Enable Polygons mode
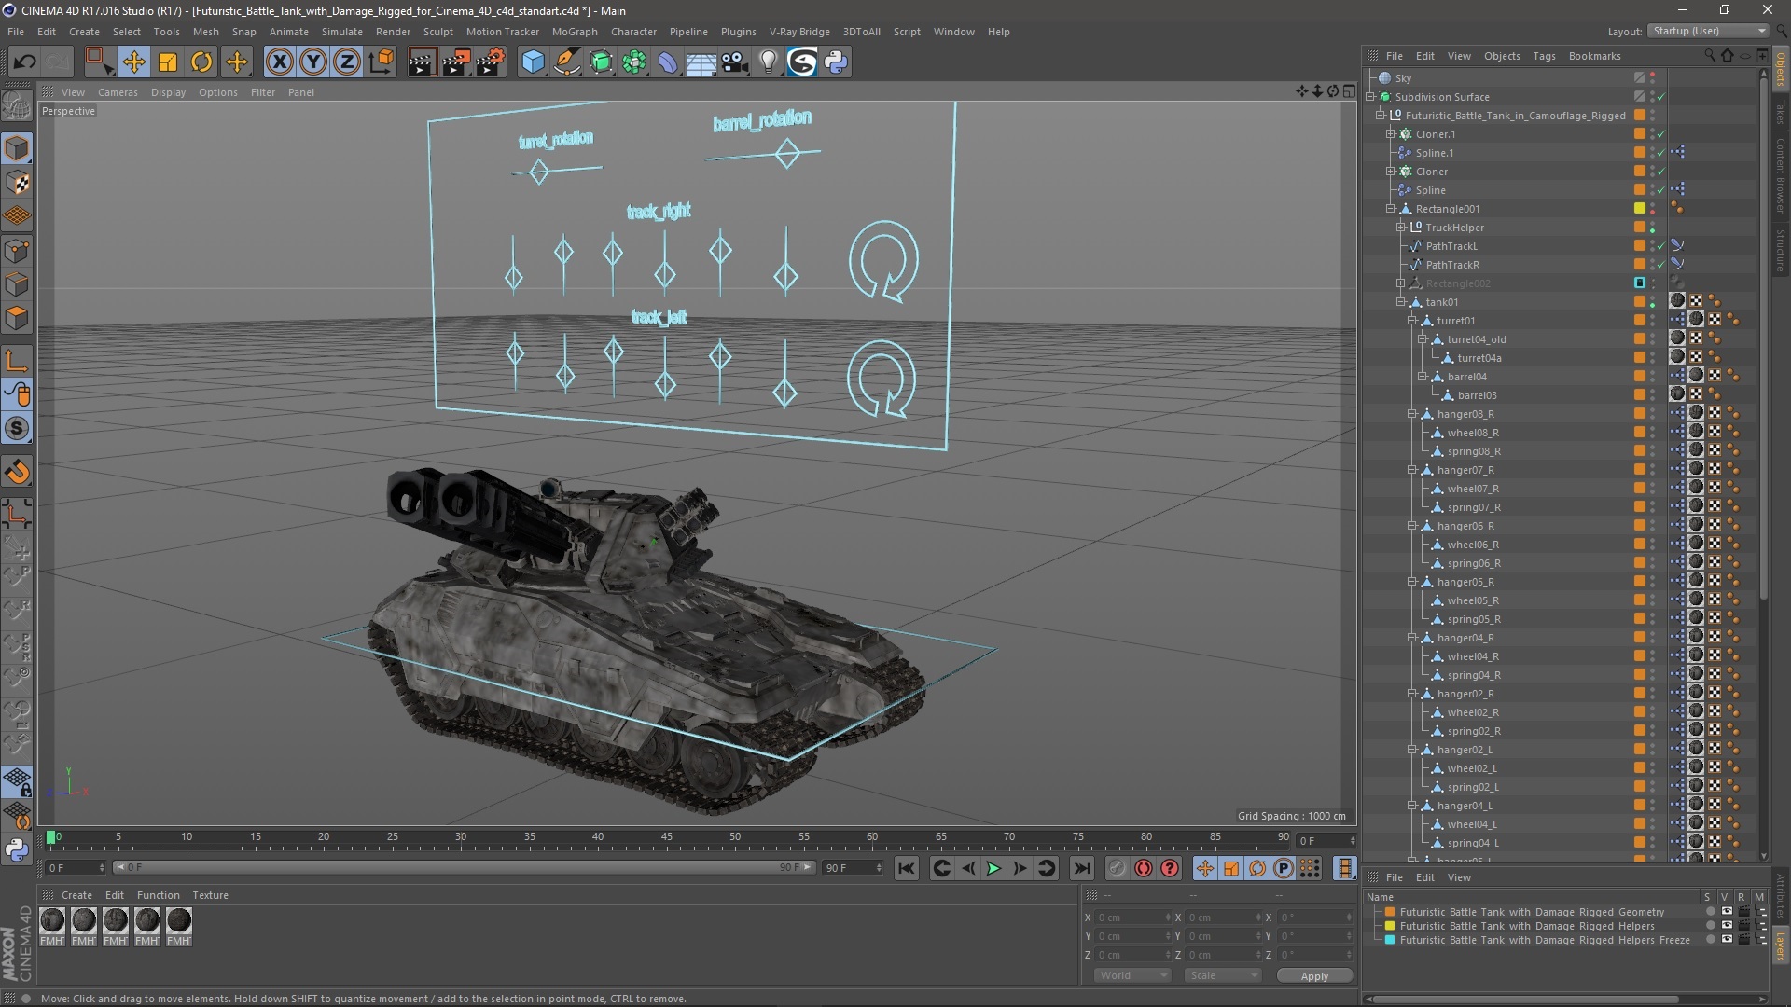This screenshot has height=1007, width=1791. [x=17, y=318]
